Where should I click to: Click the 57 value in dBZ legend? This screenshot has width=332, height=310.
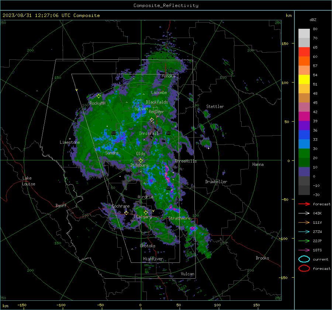point(315,66)
